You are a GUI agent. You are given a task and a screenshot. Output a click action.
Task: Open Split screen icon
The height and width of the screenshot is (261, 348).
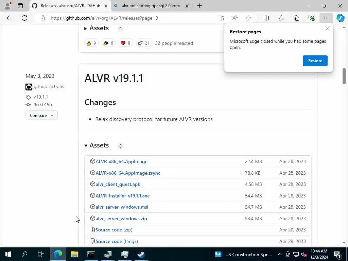pyautogui.click(x=266, y=18)
